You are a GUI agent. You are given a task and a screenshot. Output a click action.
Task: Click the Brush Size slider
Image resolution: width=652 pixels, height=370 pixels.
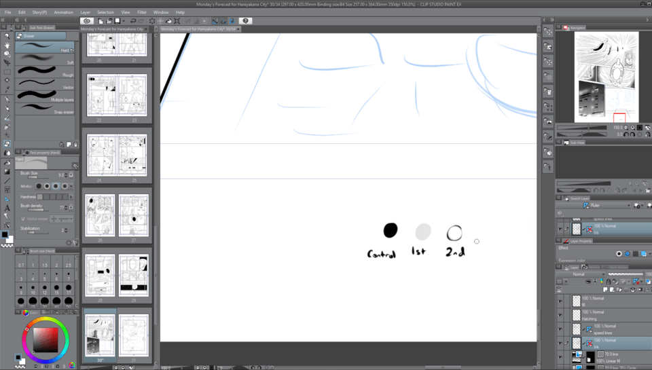tap(38, 177)
